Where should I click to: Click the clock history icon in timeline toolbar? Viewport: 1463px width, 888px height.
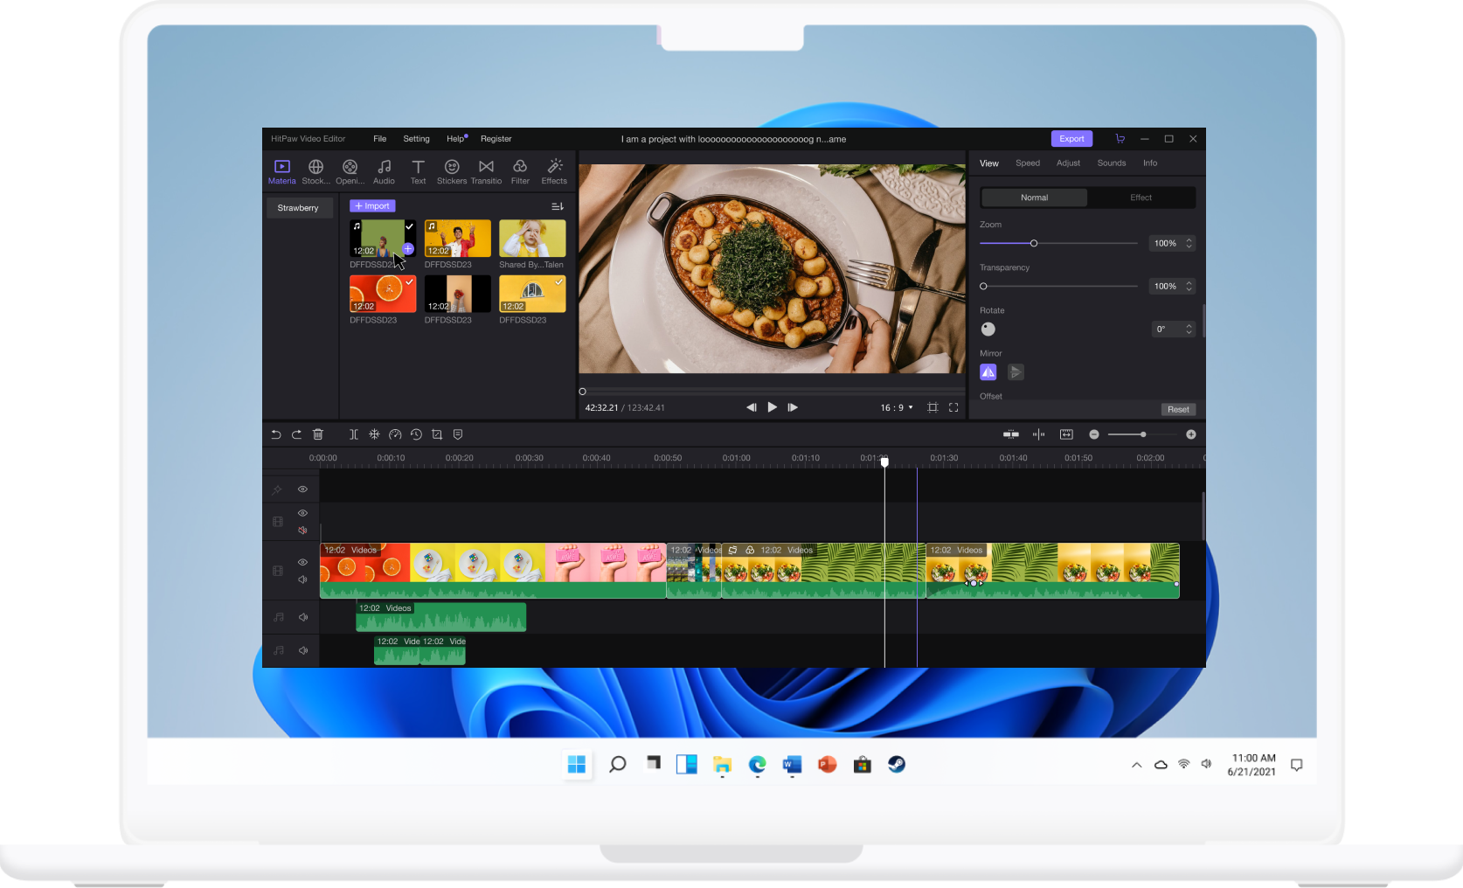[x=416, y=434]
